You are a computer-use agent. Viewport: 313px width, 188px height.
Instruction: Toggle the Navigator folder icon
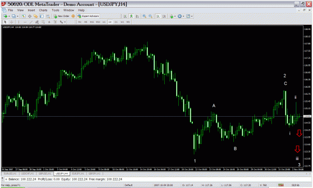click(x=36, y=16)
